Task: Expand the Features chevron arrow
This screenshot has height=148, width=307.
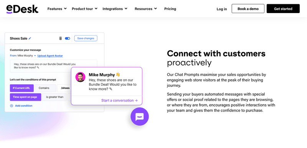Action: click(x=65, y=8)
